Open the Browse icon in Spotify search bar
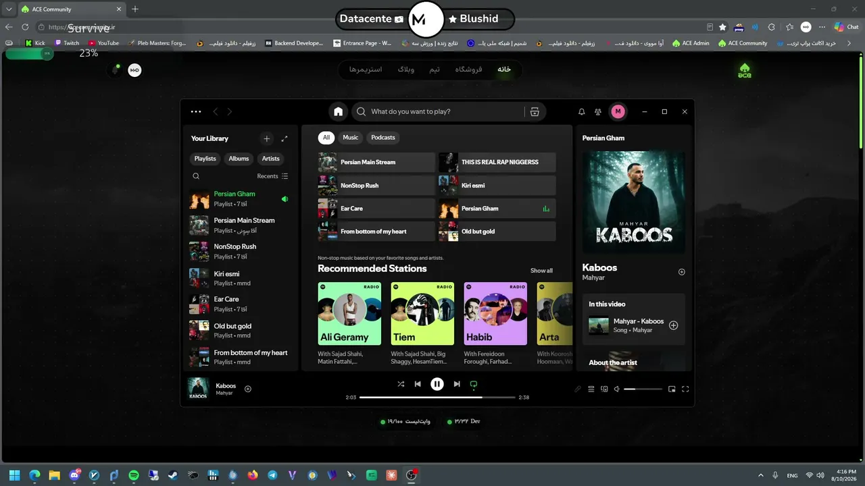The width and height of the screenshot is (865, 486). (x=535, y=112)
